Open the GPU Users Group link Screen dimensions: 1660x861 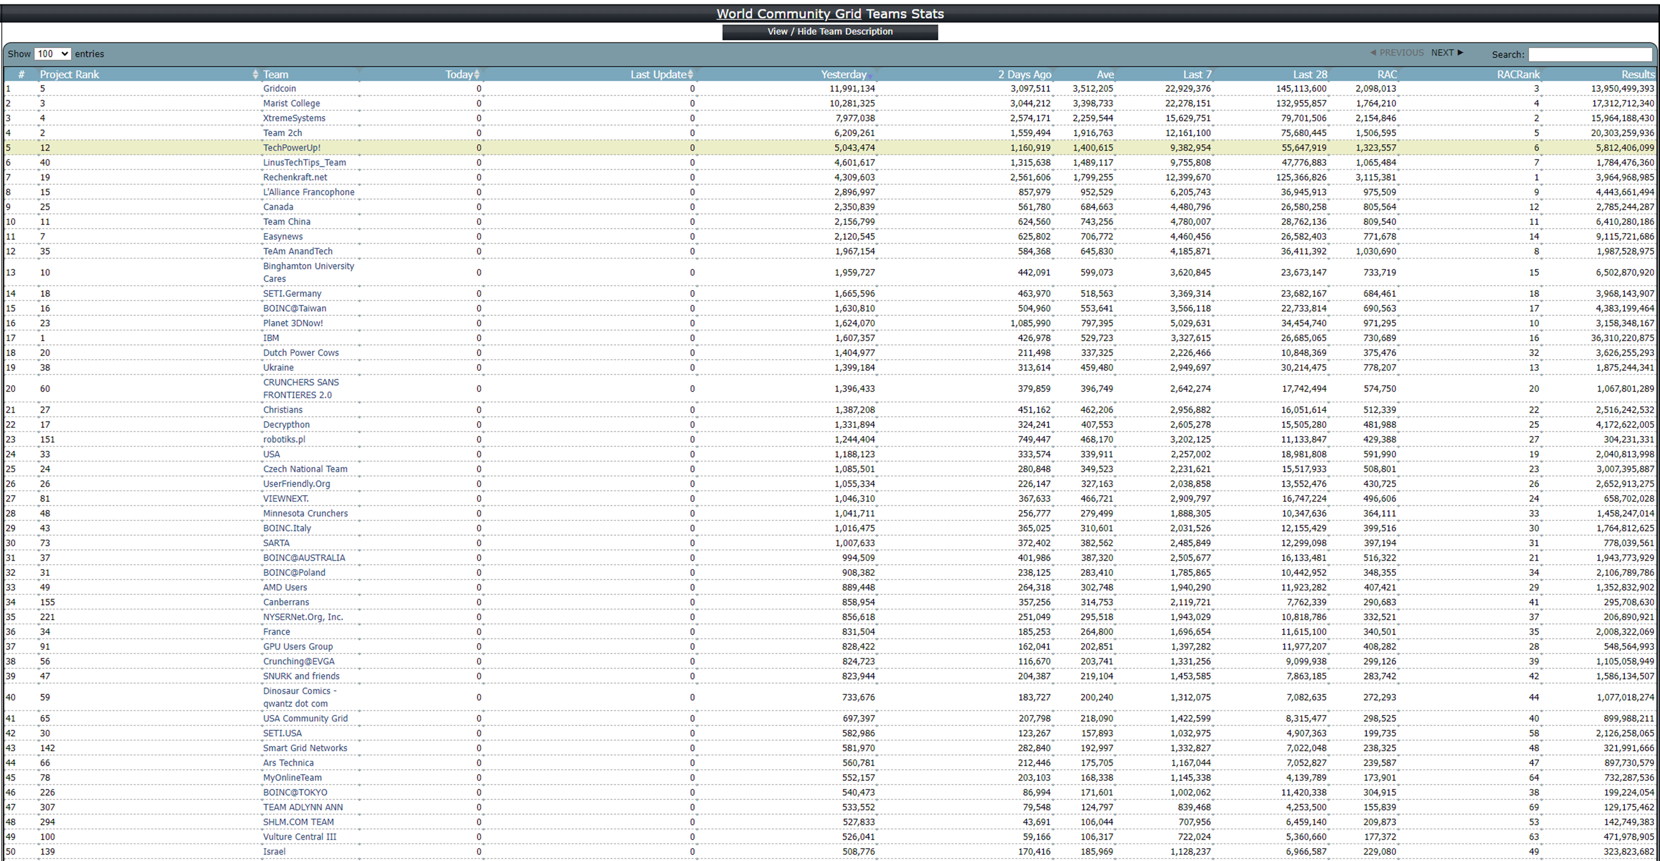point(298,647)
